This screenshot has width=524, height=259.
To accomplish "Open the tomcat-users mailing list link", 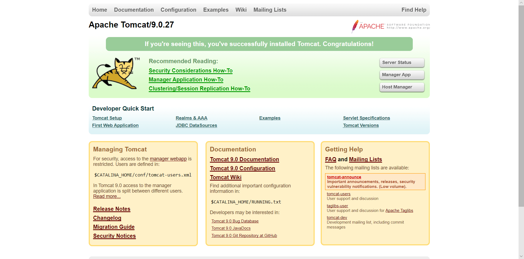I will point(338,194).
